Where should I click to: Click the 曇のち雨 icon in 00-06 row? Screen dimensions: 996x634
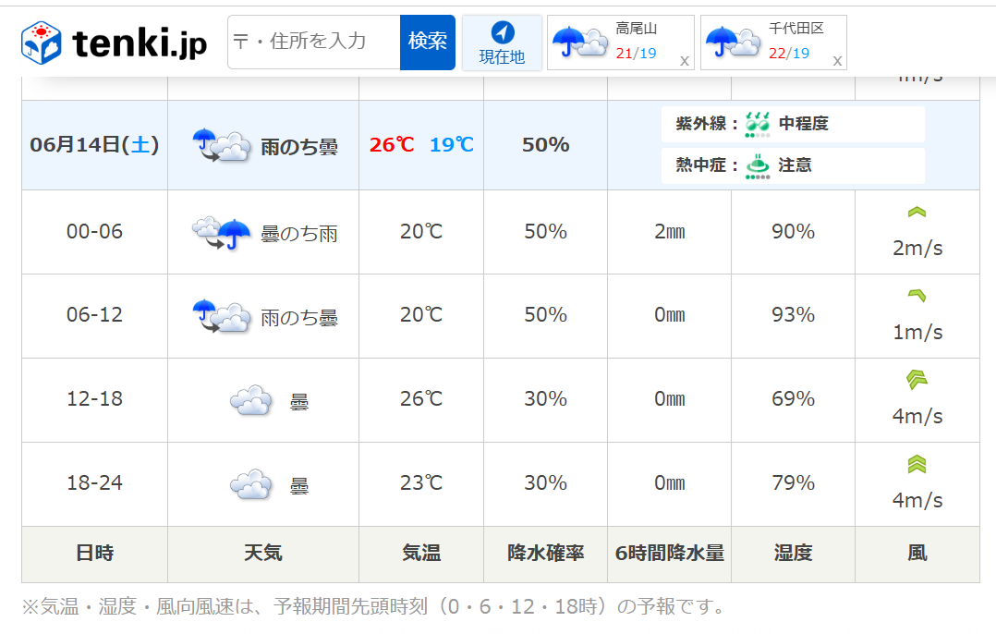pos(221,233)
